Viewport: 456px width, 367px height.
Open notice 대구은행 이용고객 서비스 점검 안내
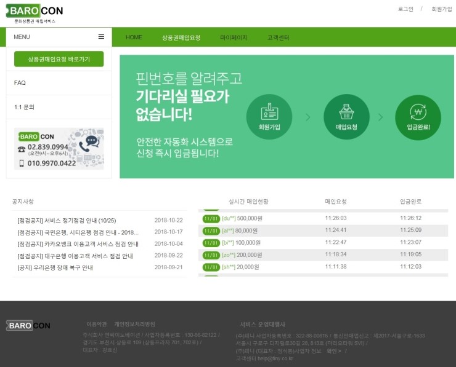click(75, 256)
